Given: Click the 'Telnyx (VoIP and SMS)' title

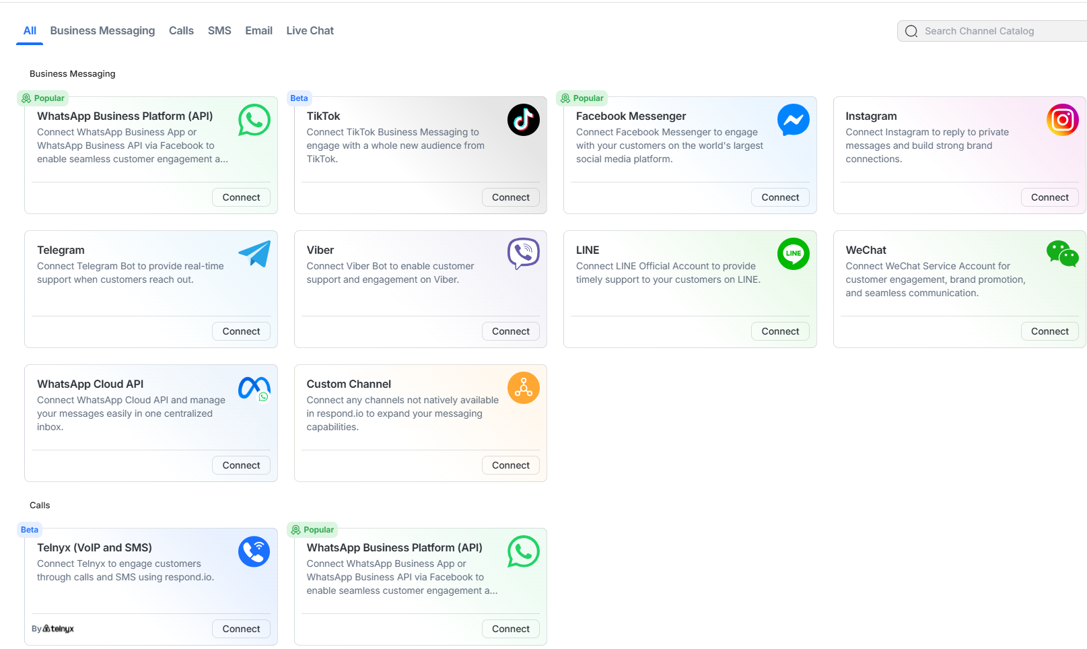Looking at the screenshot, I should pos(94,547).
